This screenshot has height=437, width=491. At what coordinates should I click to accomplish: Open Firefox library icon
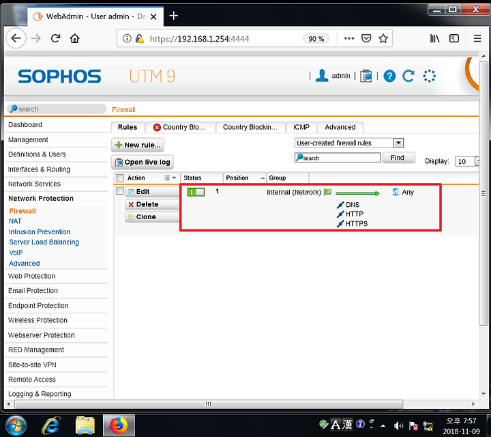(x=434, y=38)
